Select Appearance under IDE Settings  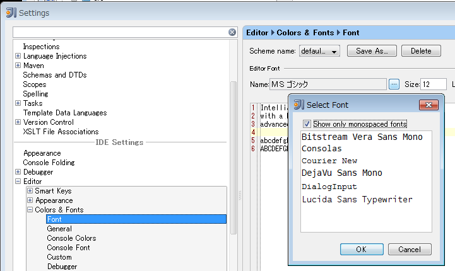[x=42, y=153]
